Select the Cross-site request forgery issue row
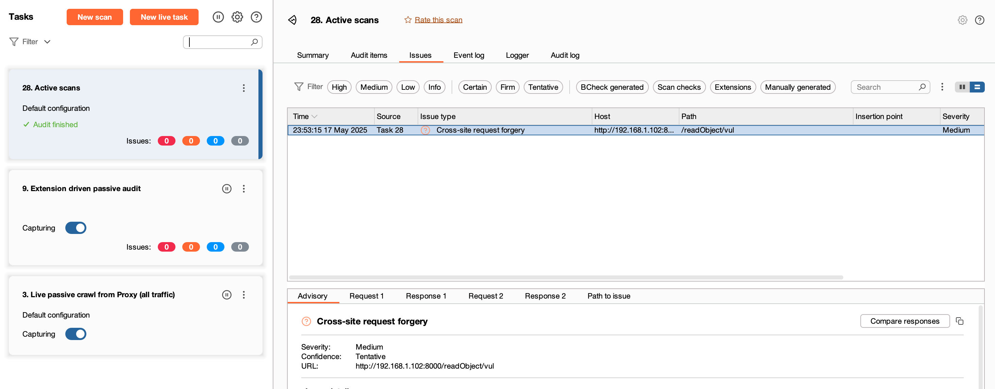 click(x=636, y=130)
